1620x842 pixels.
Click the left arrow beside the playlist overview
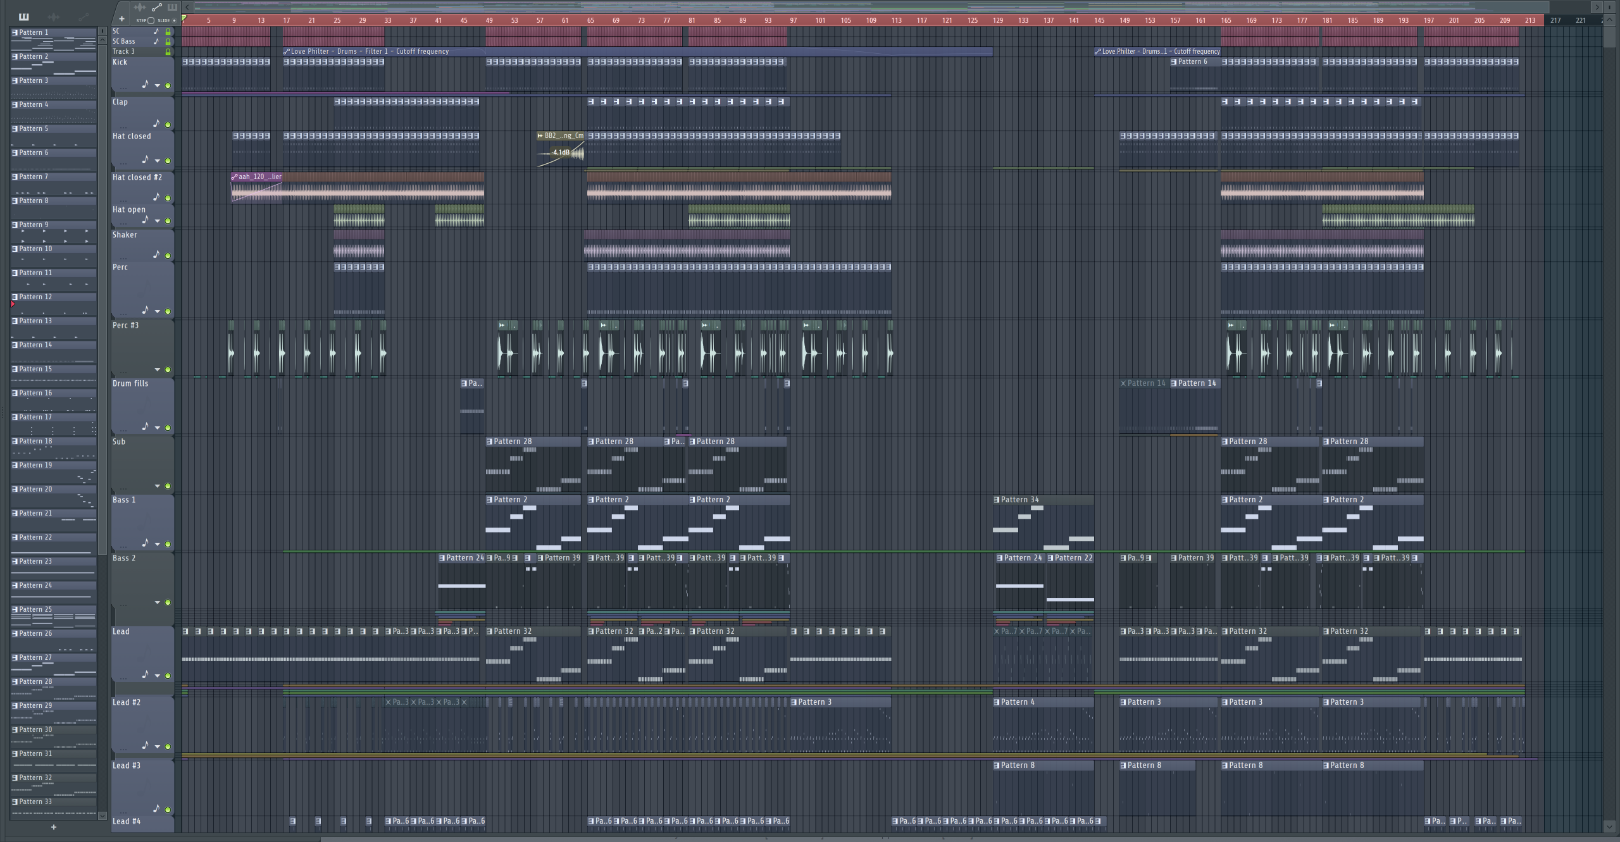(188, 7)
